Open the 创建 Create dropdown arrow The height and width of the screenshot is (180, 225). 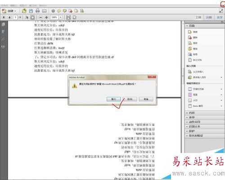(15, 11)
